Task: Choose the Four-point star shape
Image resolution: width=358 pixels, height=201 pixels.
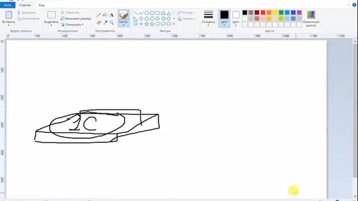Action: tap(141, 23)
